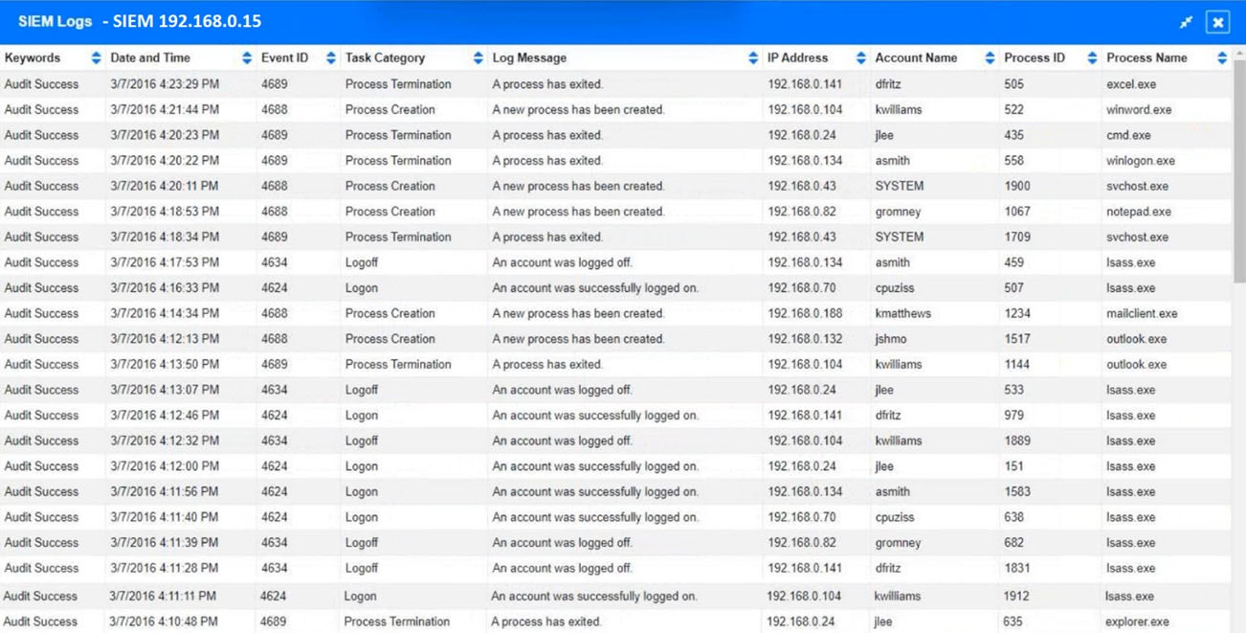Click Log Message column sort arrows
1246x633 pixels.
pyautogui.click(x=753, y=58)
